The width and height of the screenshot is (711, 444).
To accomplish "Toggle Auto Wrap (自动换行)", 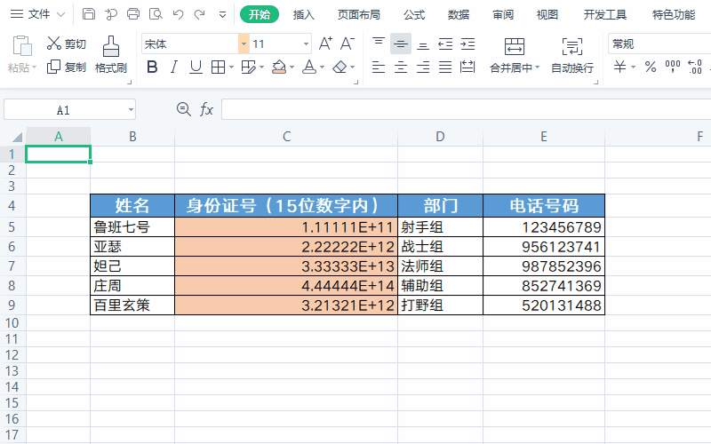I will [x=572, y=55].
